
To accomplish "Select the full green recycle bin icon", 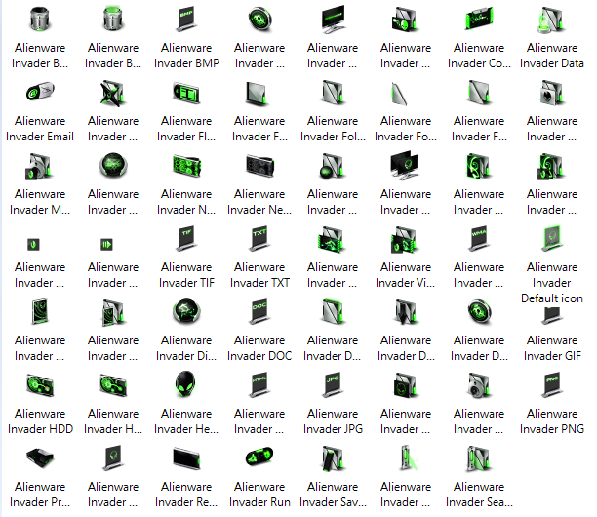I will coord(113,20).
